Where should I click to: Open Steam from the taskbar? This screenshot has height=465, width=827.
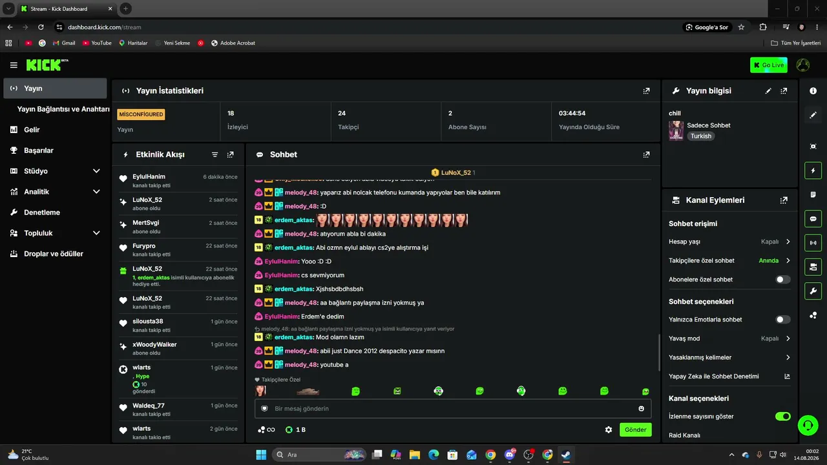click(566, 455)
